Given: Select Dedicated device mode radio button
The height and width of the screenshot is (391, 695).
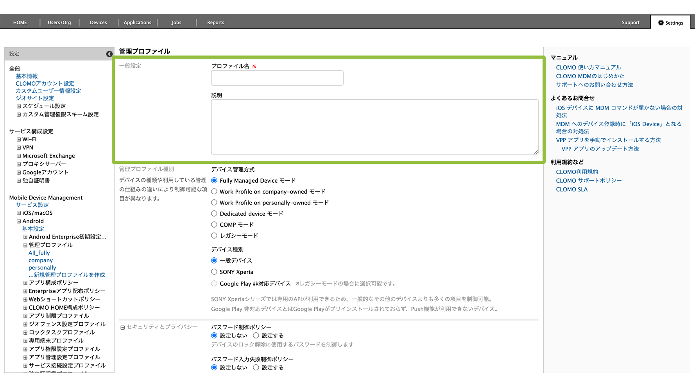Looking at the screenshot, I should (x=214, y=213).
